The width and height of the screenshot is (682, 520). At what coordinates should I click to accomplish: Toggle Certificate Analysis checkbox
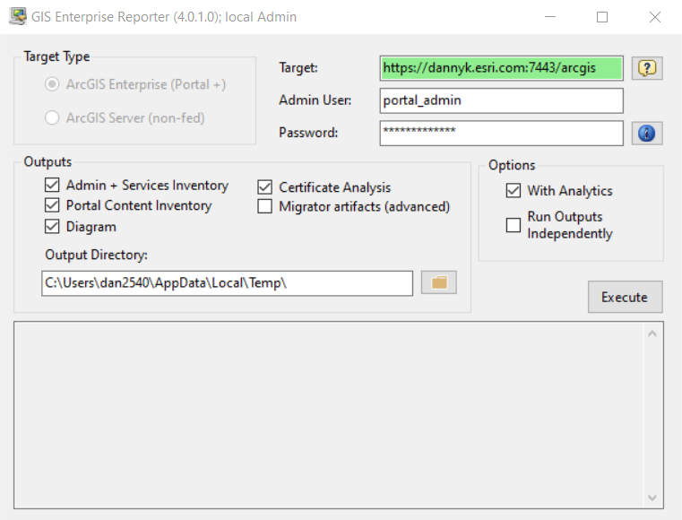(264, 187)
